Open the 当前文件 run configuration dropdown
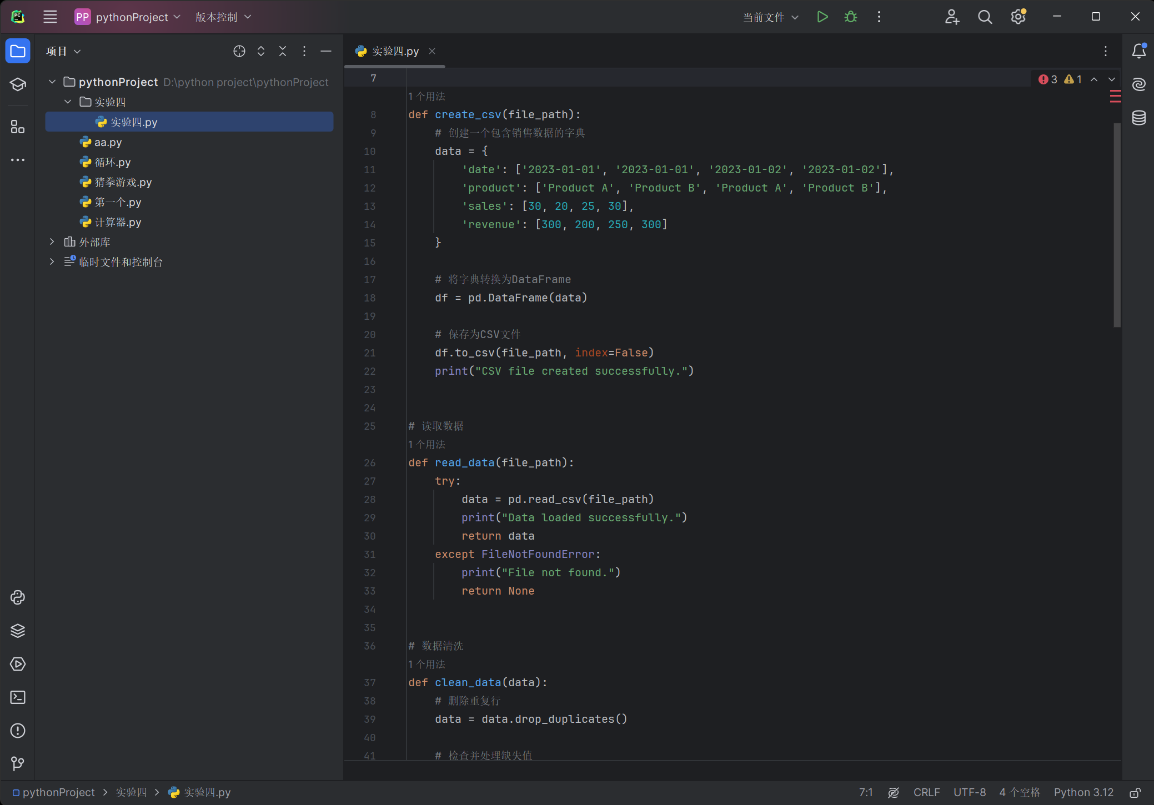1154x805 pixels. pyautogui.click(x=771, y=17)
